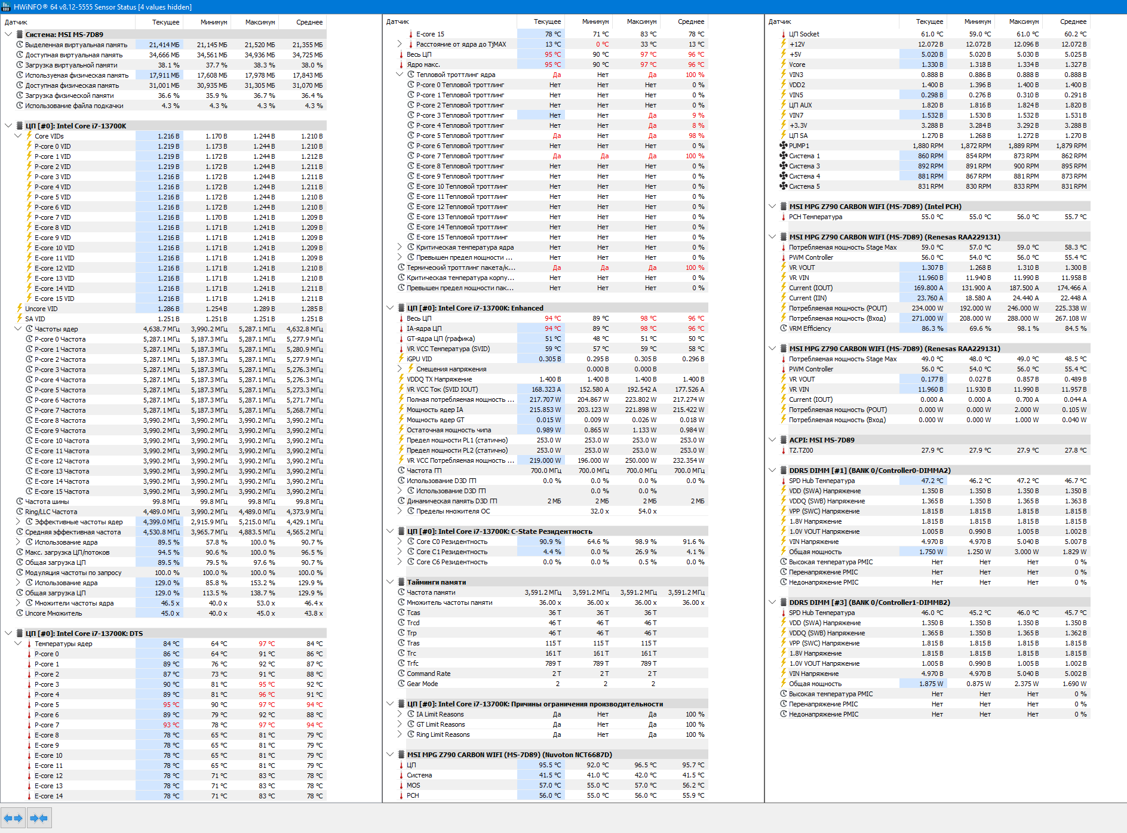
Task: Click lightning icon beside Vcore
Action: 784,64
